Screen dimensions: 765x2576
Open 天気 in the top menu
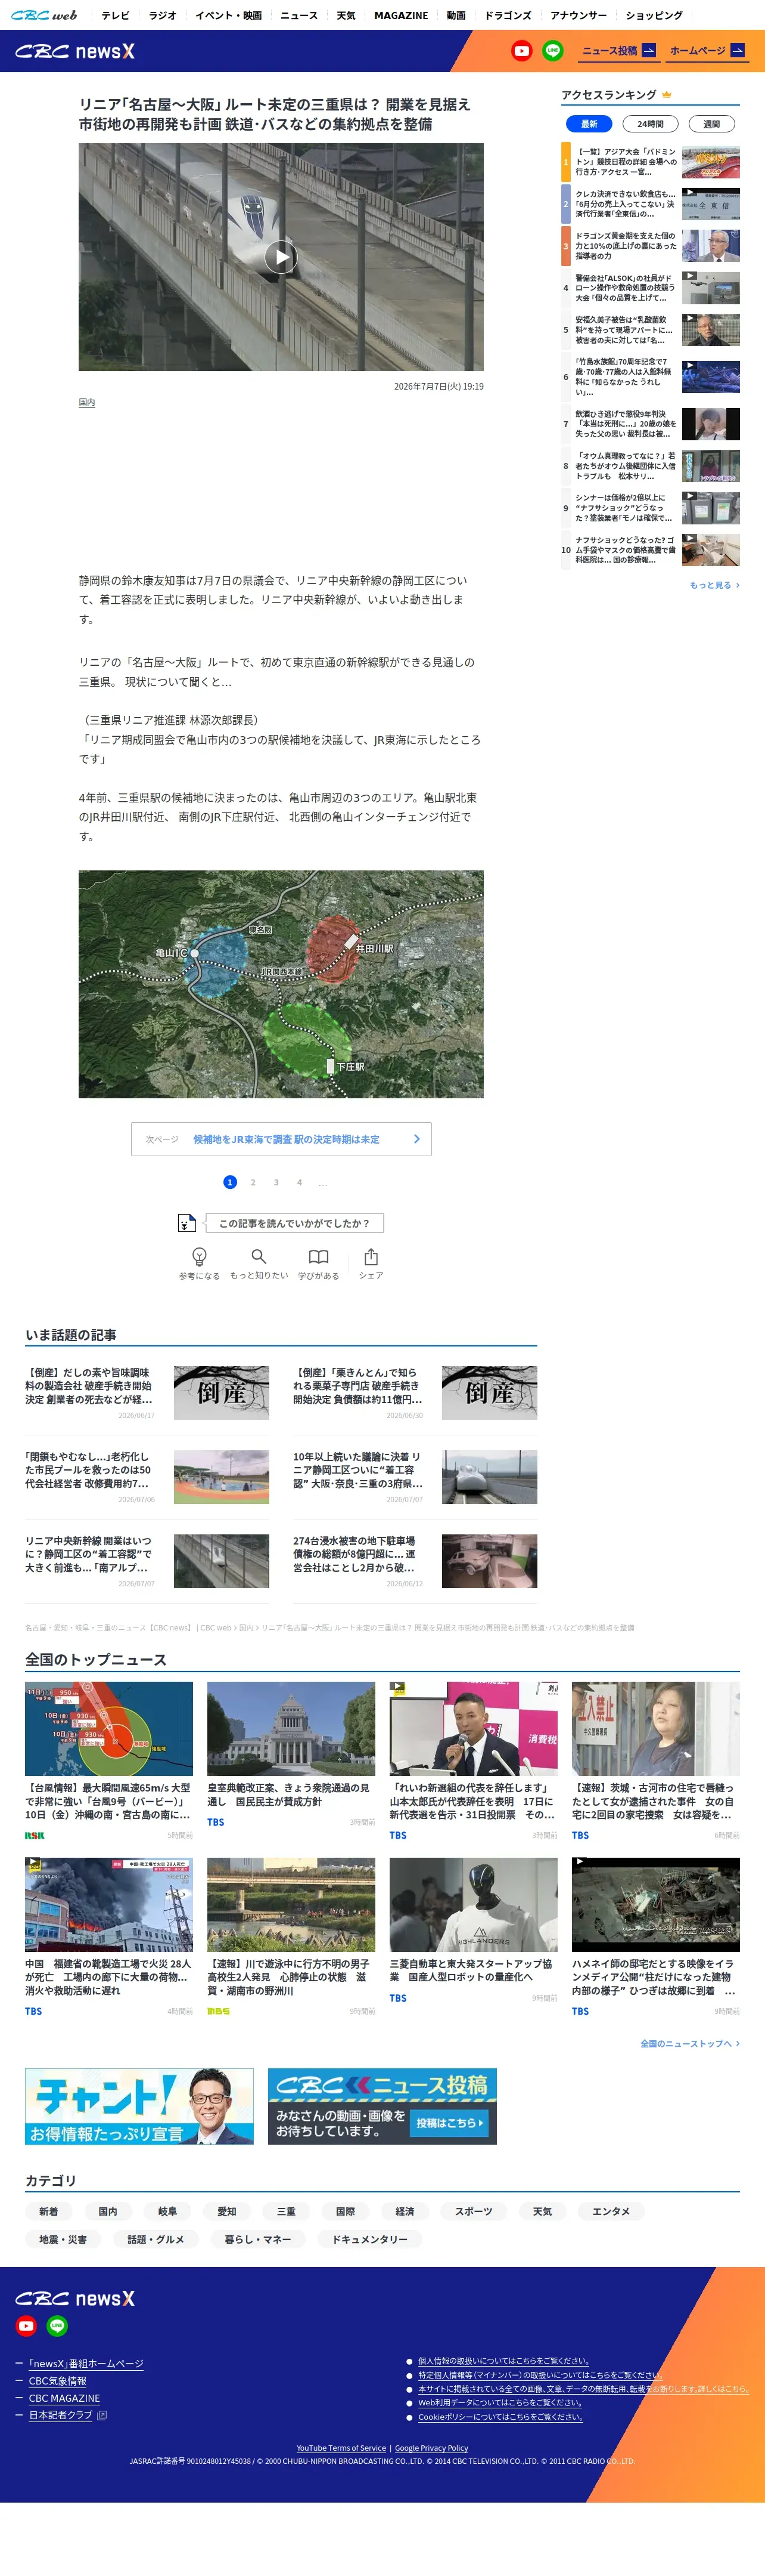(346, 15)
